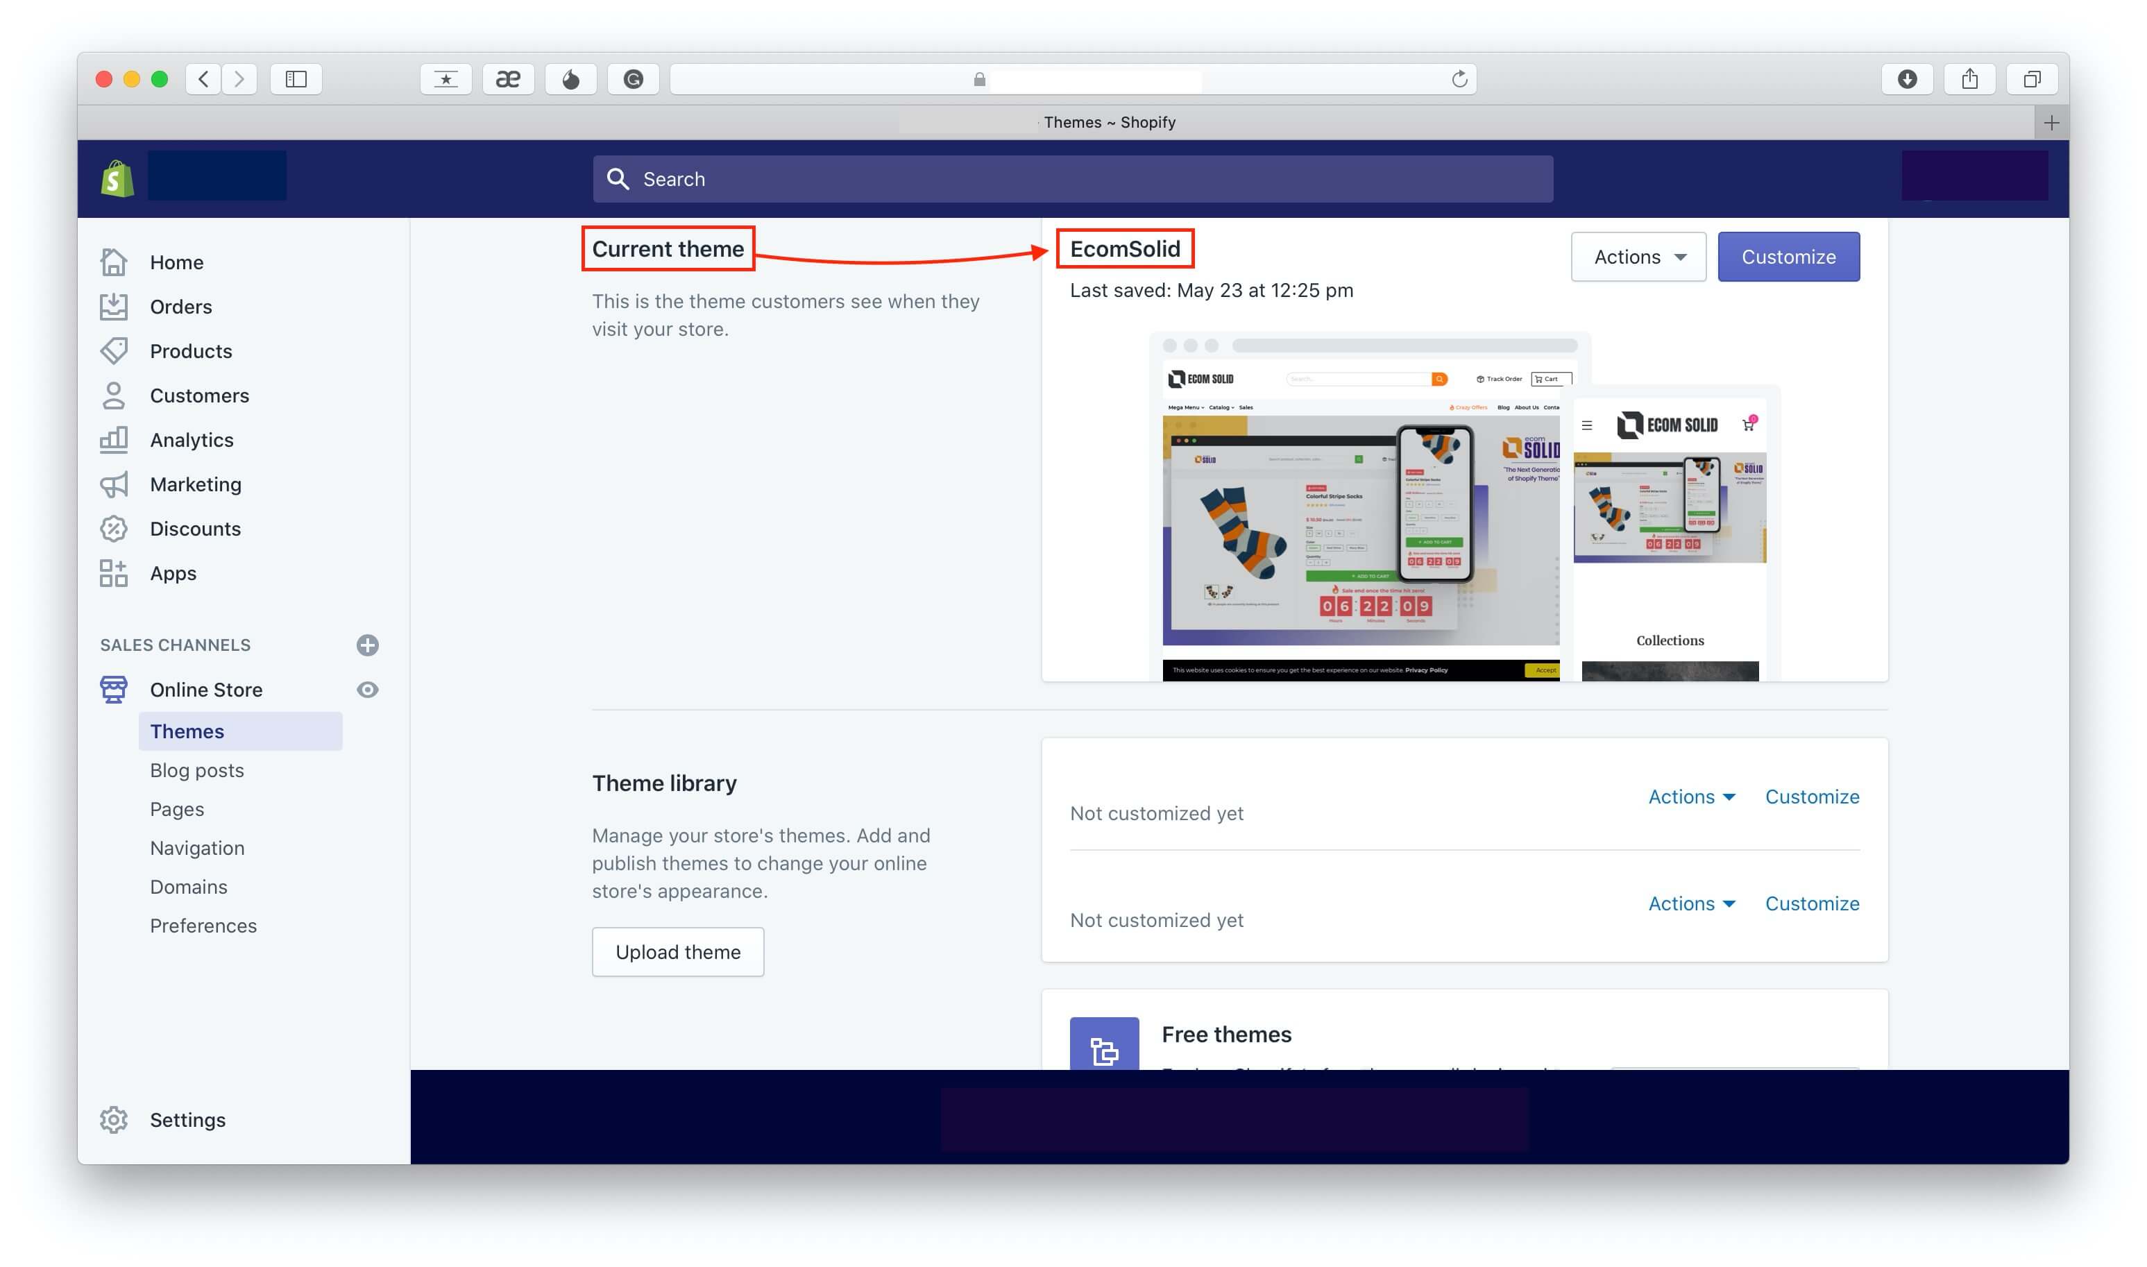The height and width of the screenshot is (1267, 2147).
Task: Click the magnifier icon in search bar
Action: 618,178
